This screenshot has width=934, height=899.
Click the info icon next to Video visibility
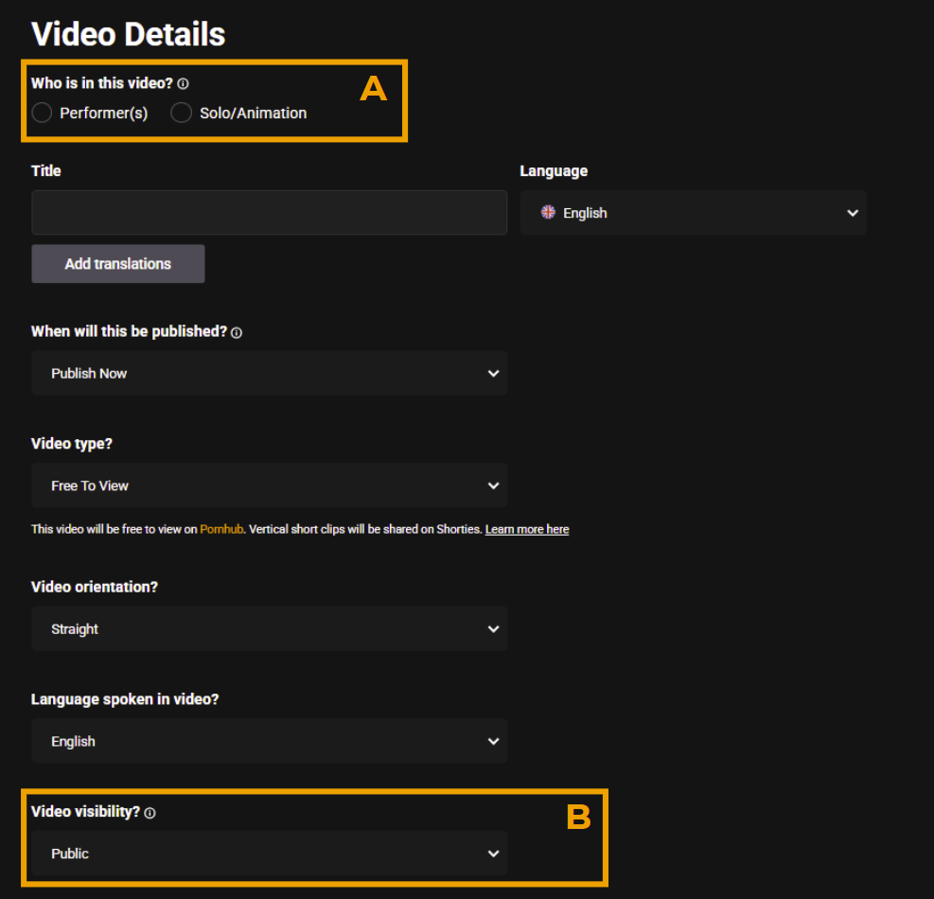tap(150, 813)
